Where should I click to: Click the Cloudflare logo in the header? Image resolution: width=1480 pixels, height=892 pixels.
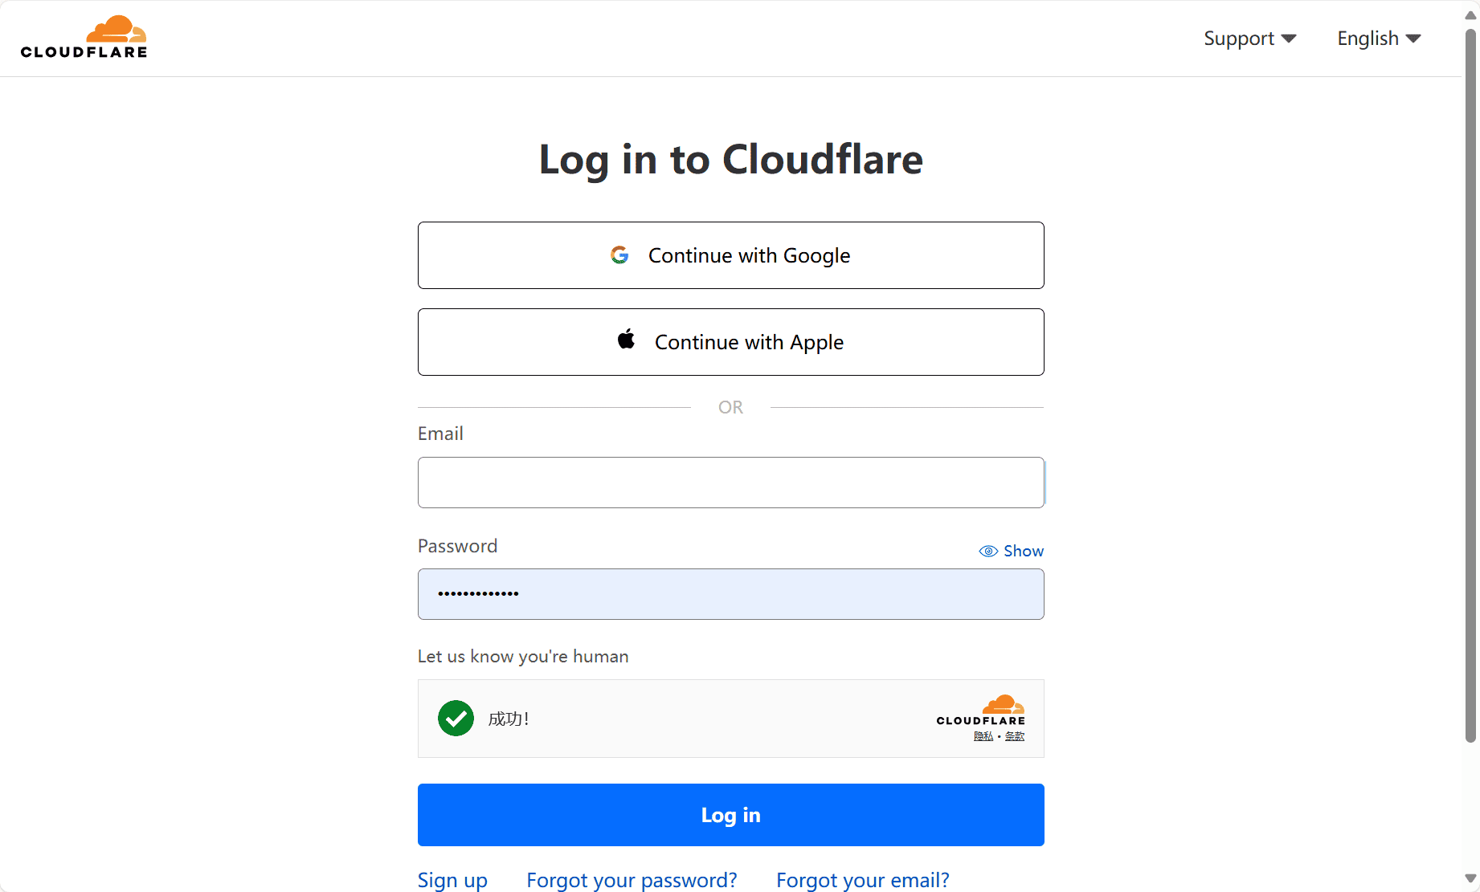click(x=84, y=36)
